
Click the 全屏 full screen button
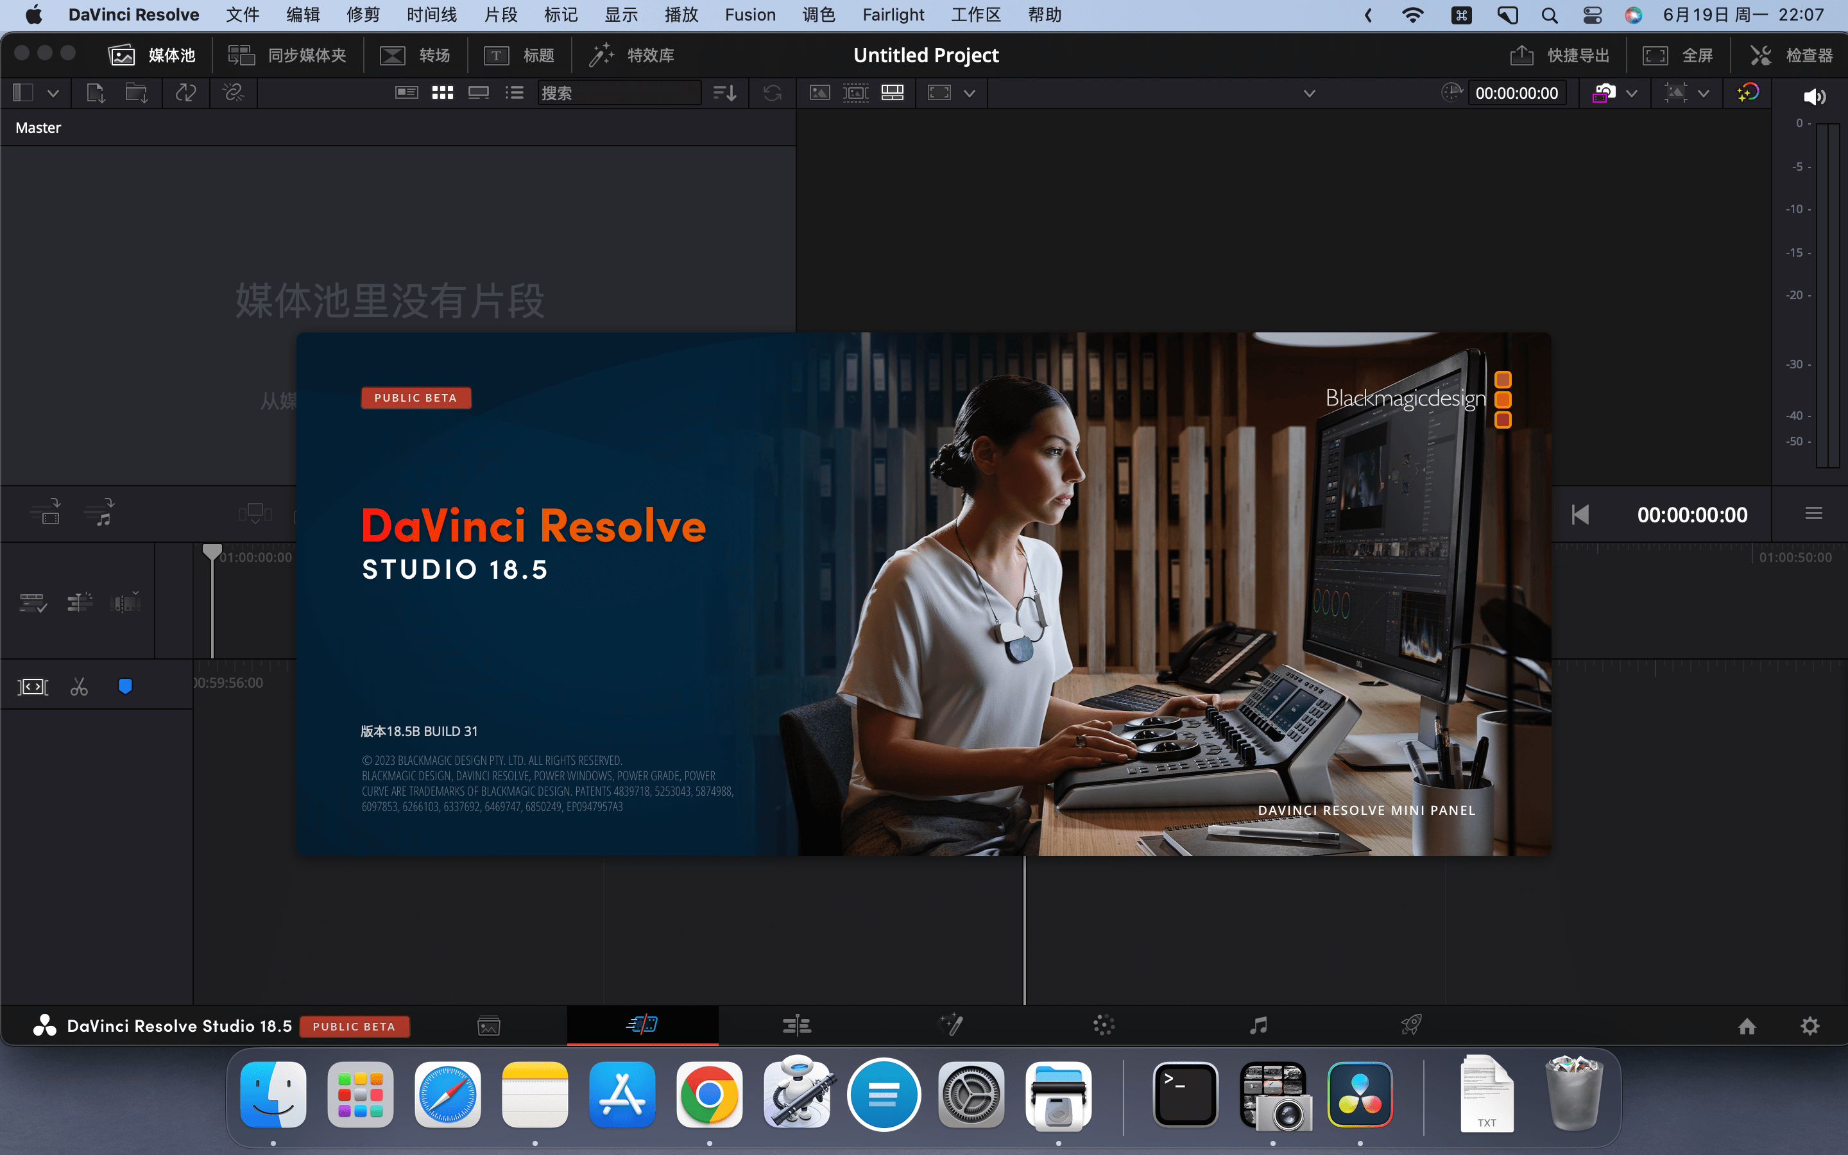tap(1677, 55)
